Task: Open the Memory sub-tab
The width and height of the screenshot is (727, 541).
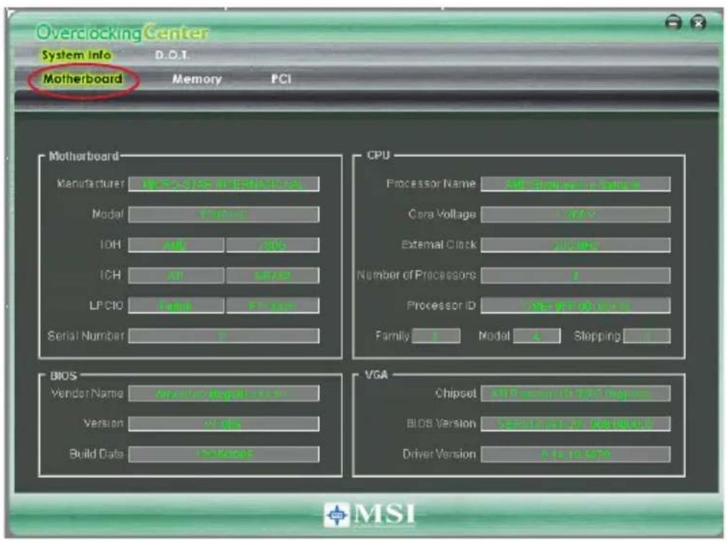Action: 197,79
